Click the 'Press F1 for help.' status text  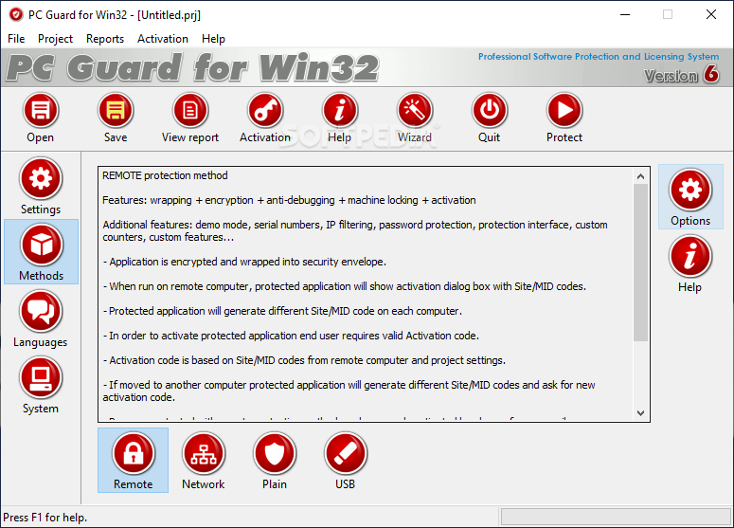tap(45, 518)
